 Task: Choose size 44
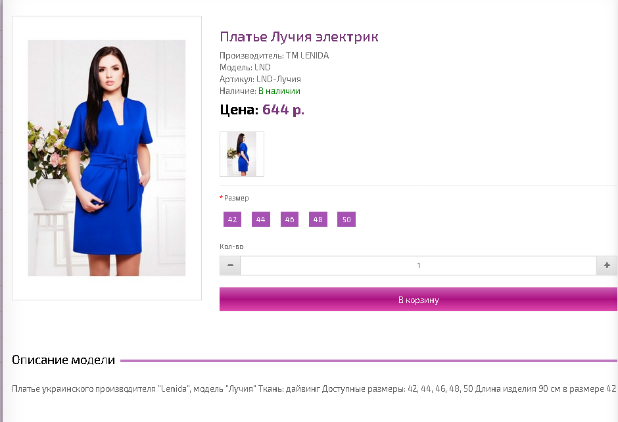(x=261, y=220)
